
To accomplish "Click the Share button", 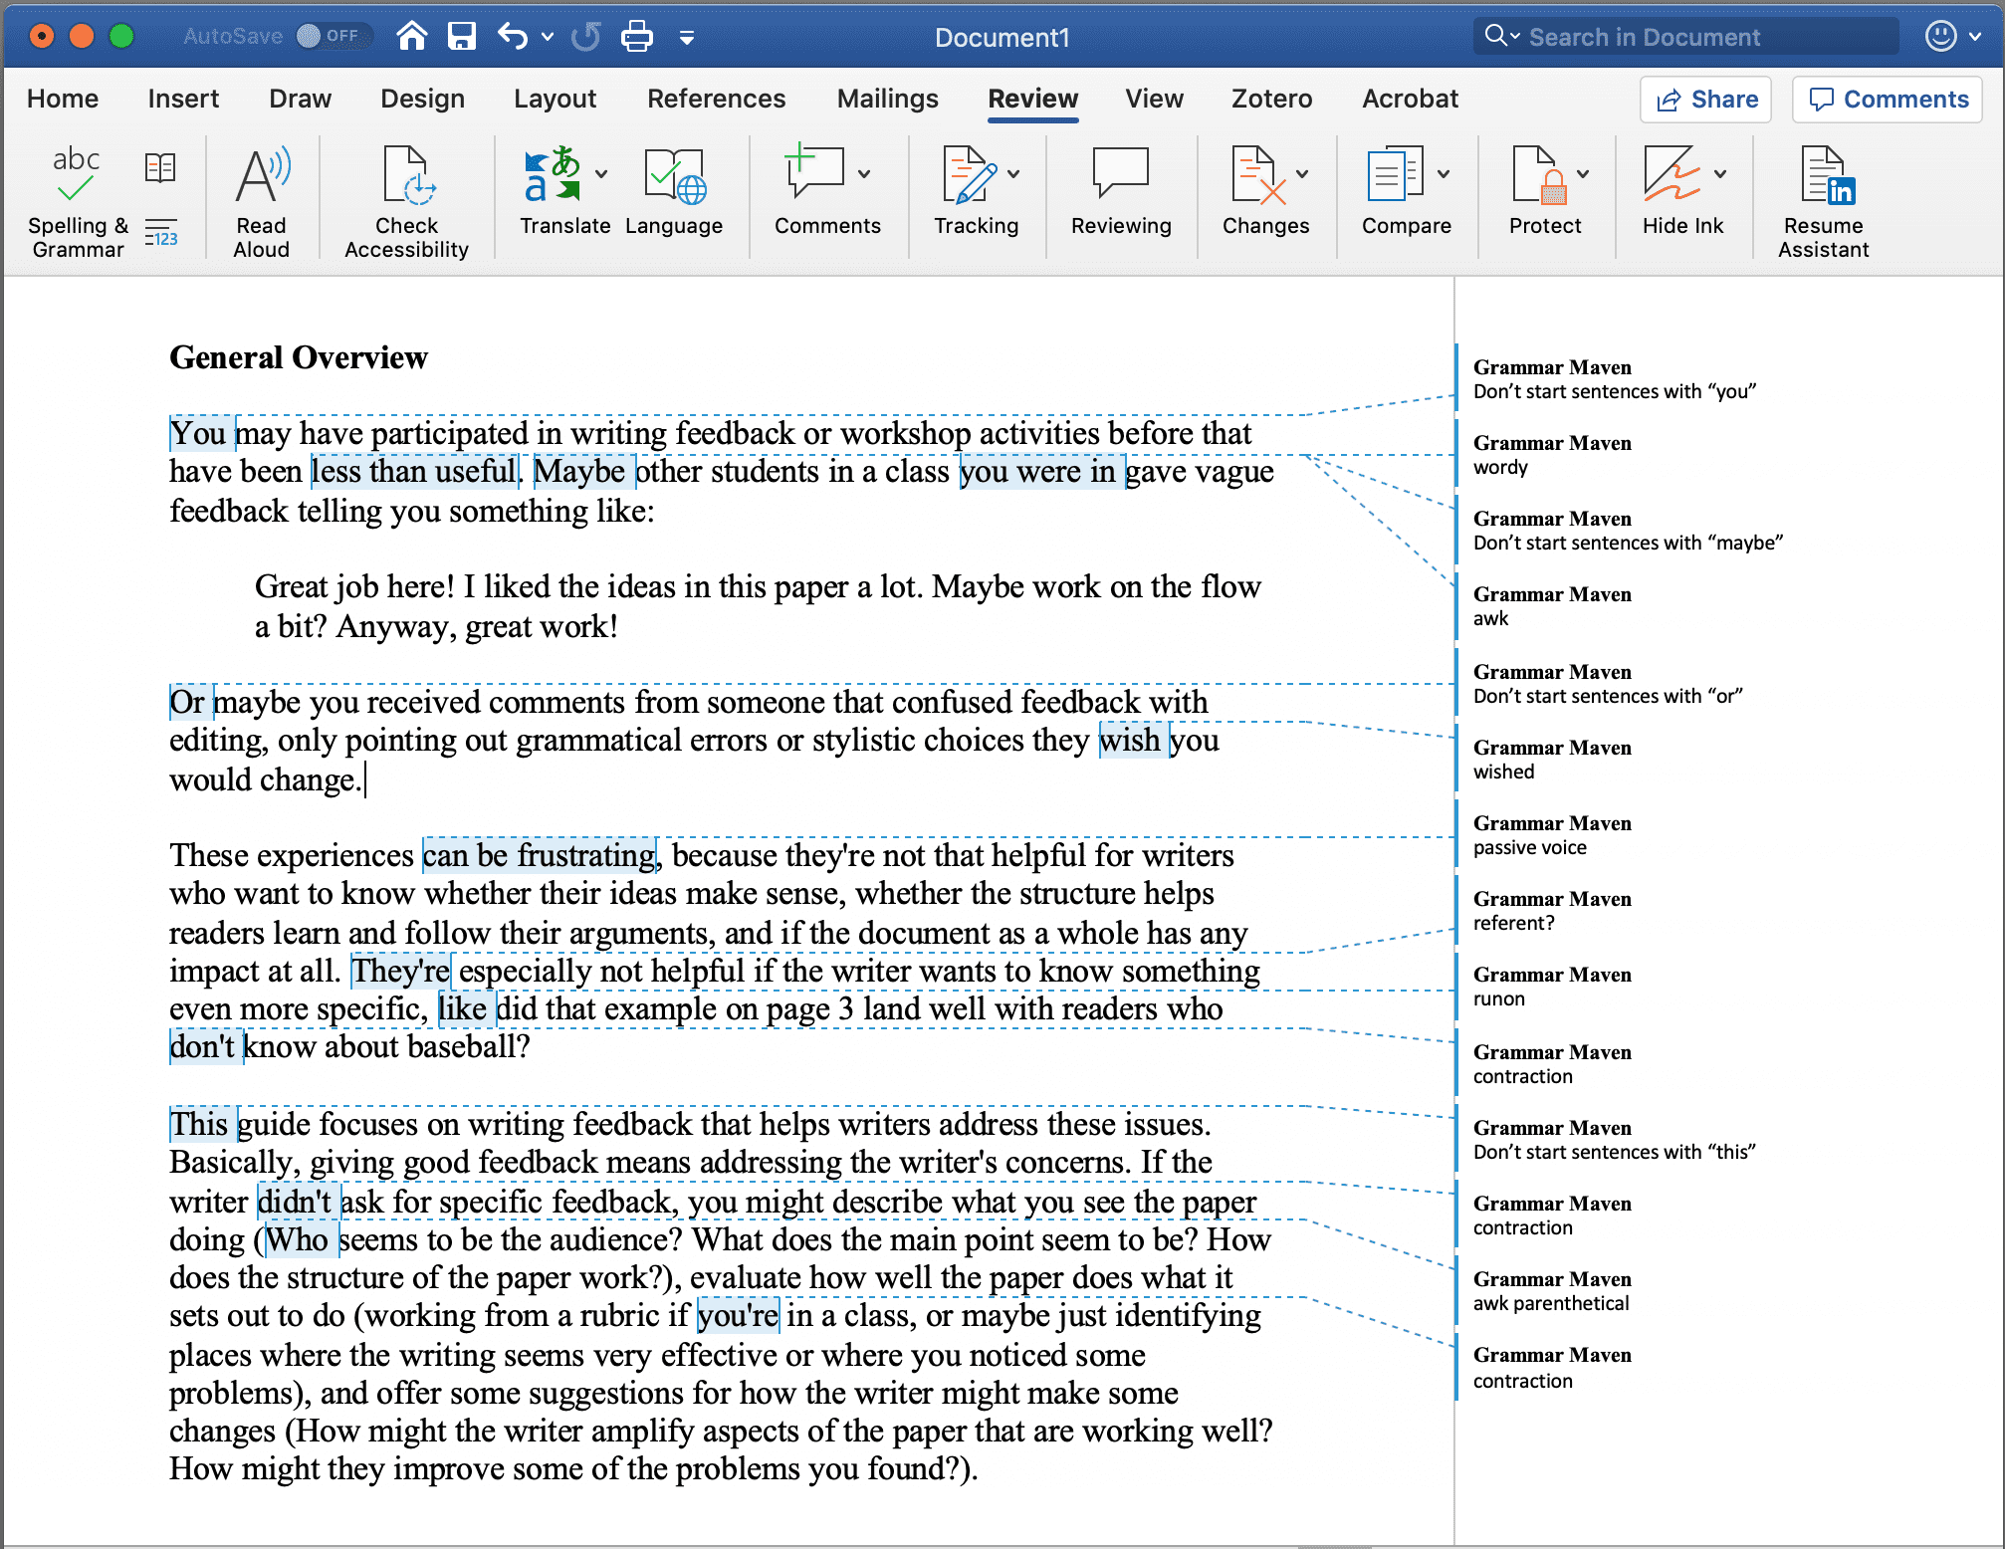I will click(1705, 100).
